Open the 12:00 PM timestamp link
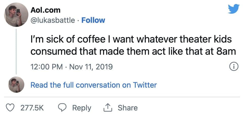 (47, 67)
